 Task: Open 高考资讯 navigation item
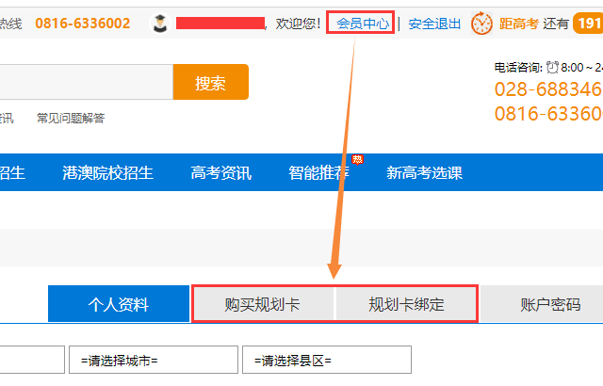tap(221, 173)
